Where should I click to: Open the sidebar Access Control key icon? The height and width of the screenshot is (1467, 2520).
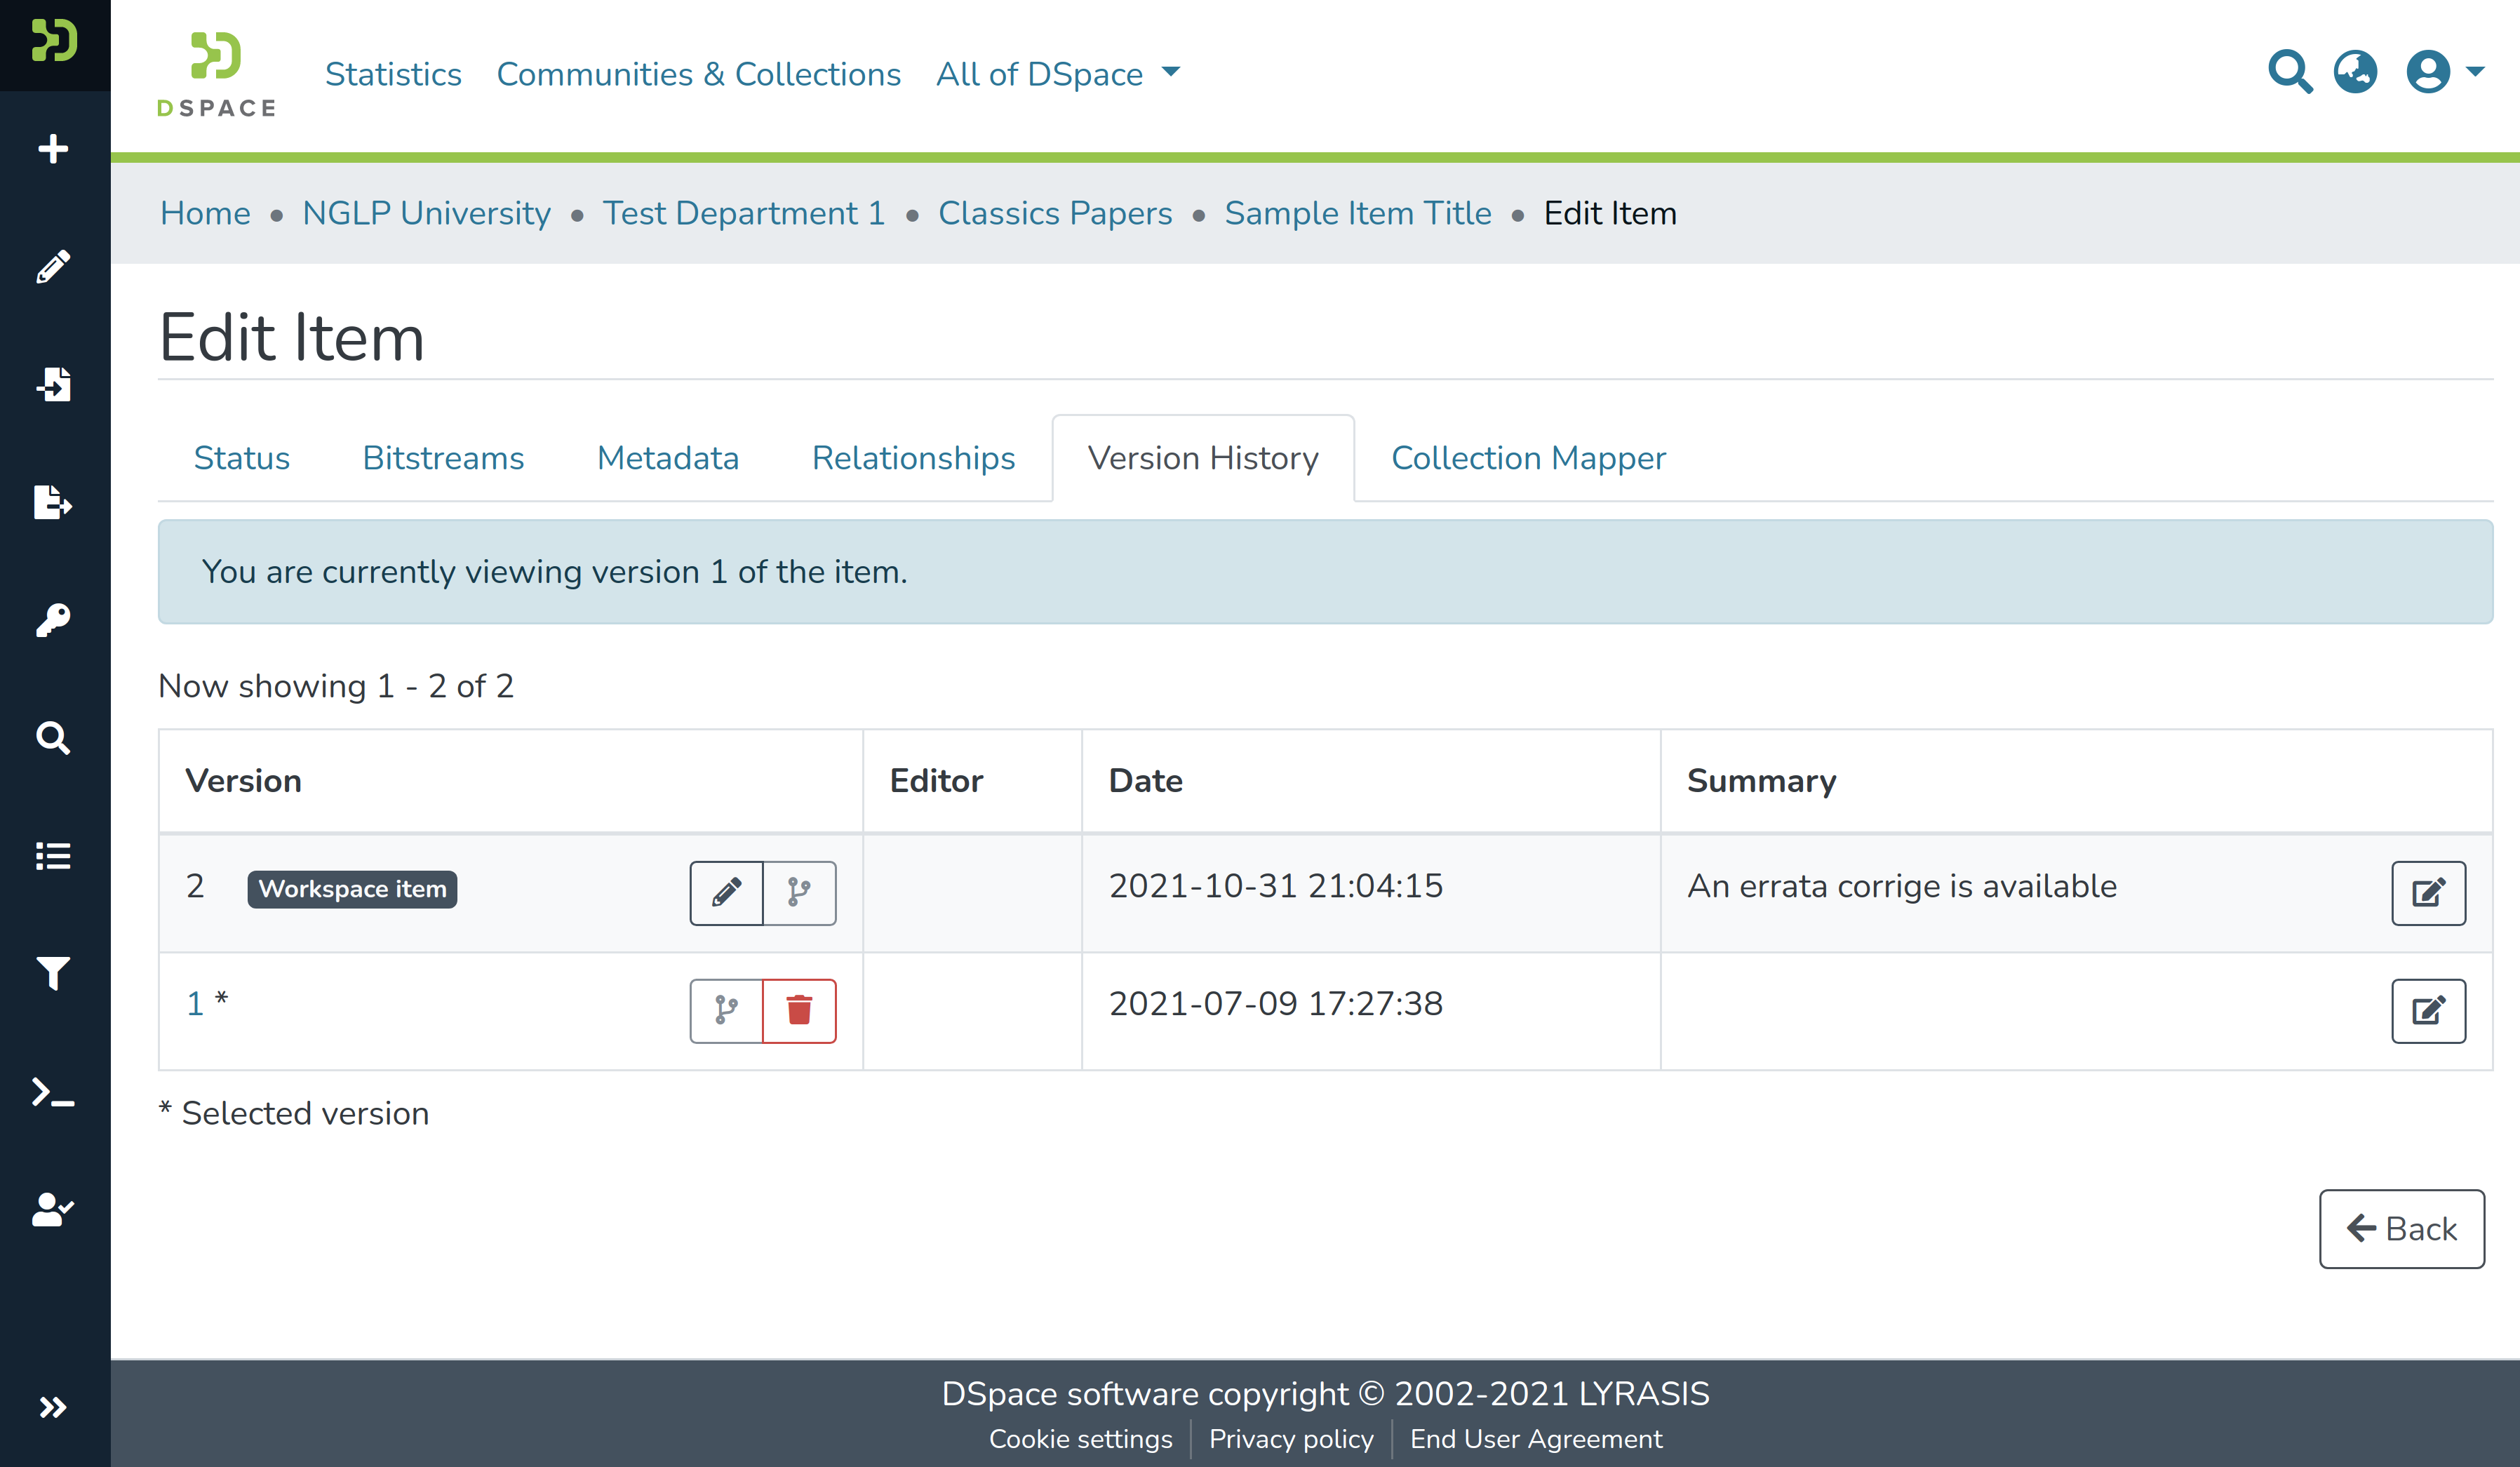[53, 620]
